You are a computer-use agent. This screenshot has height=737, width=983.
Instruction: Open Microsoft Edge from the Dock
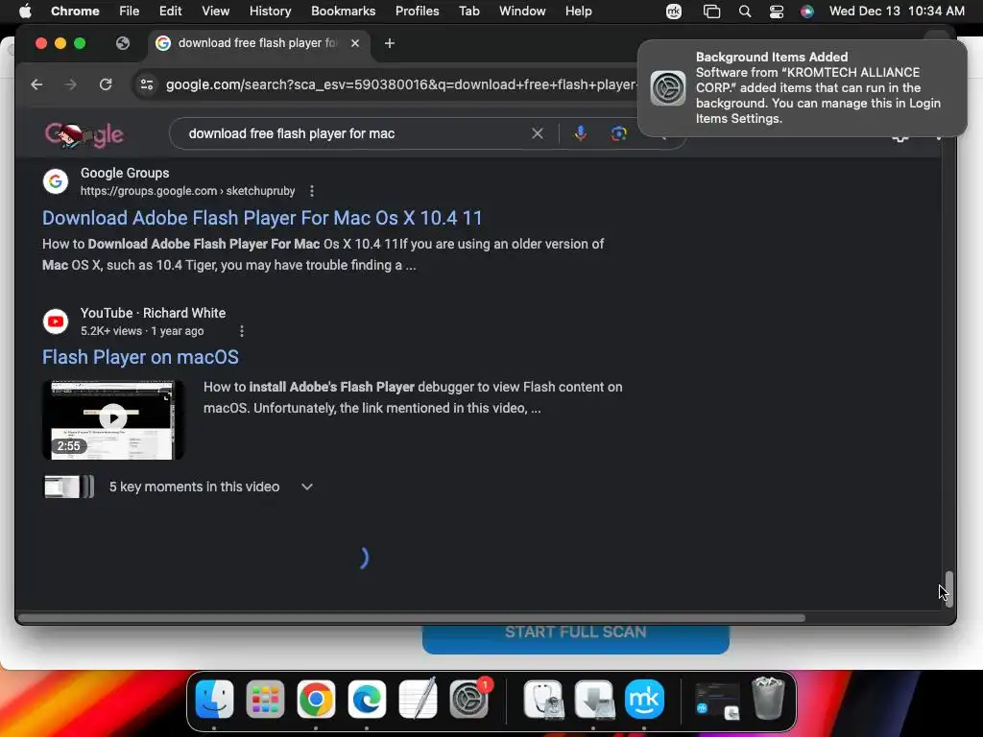coord(367,699)
